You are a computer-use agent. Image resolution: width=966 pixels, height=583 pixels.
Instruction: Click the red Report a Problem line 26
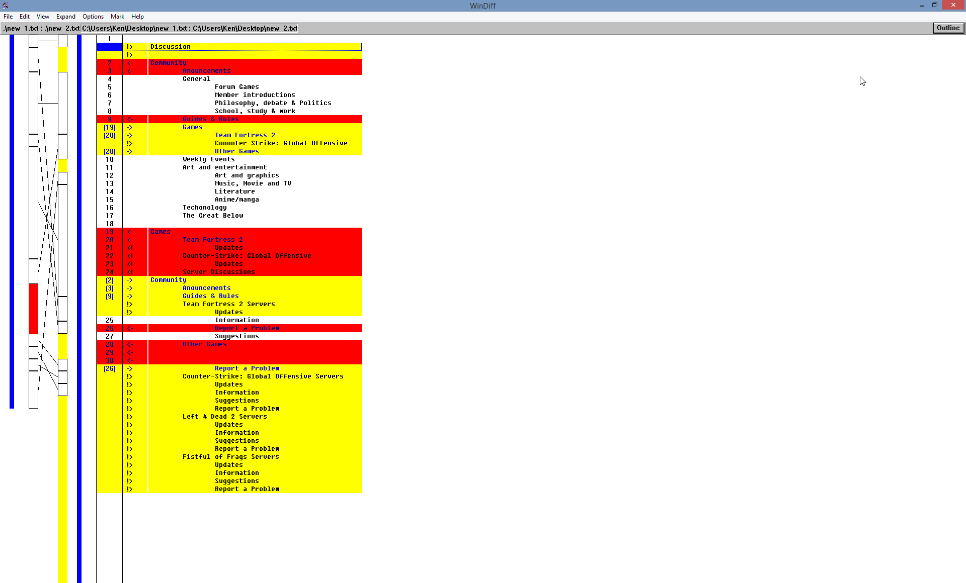(x=247, y=328)
